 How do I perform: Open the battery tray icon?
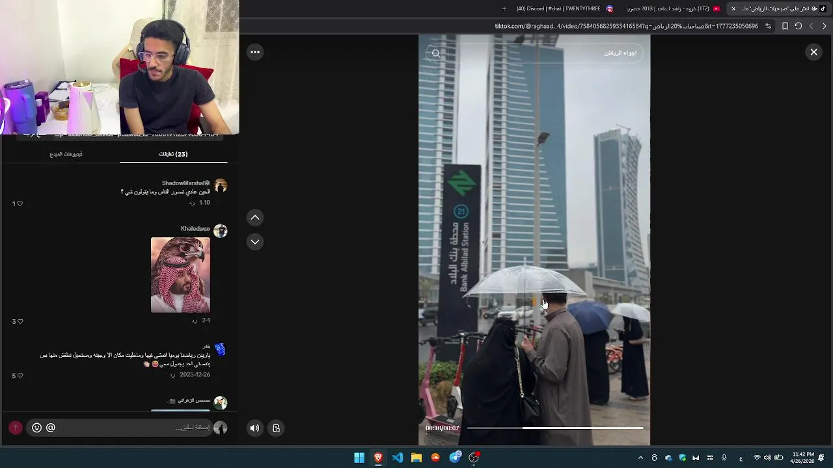coord(779,458)
